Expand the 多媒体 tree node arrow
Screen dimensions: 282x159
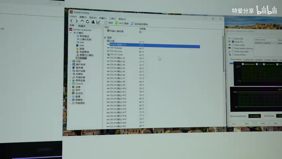[x=70, y=74]
